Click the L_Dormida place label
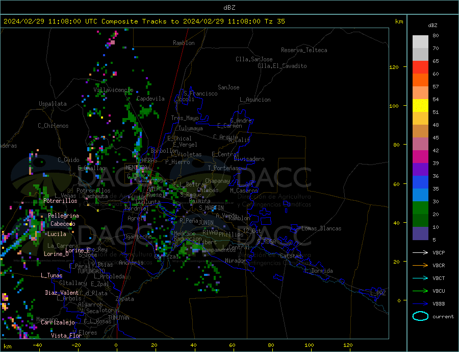This screenshot has width=459, height=352. coord(319,271)
